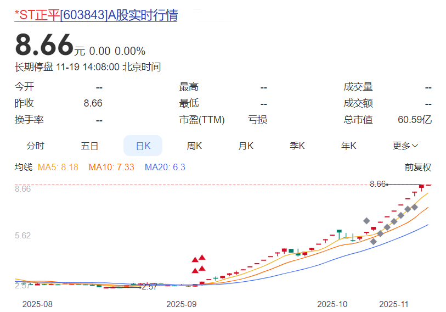
Task: Click the 最高 label
Action: 189,87
